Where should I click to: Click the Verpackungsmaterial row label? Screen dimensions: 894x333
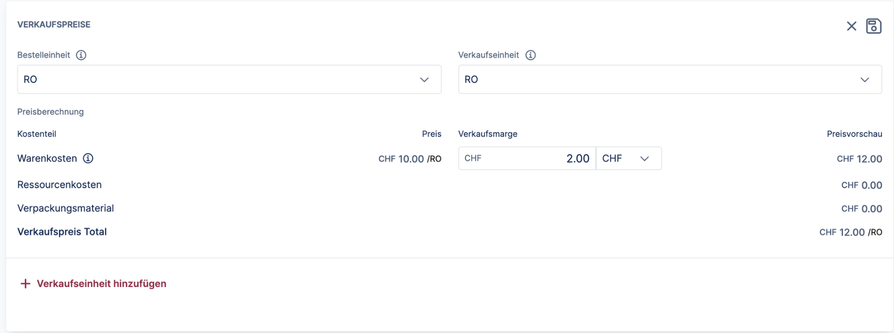[x=65, y=208]
